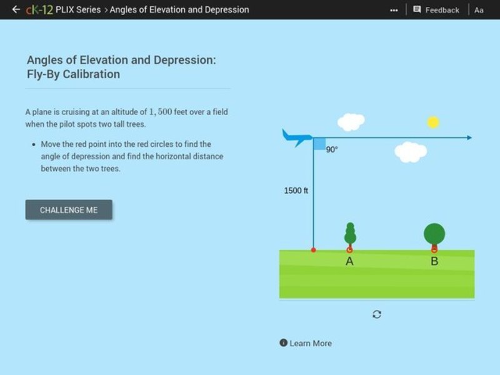Click the 90° angle square marker
This screenshot has width=500, height=375.
pyautogui.click(x=320, y=142)
